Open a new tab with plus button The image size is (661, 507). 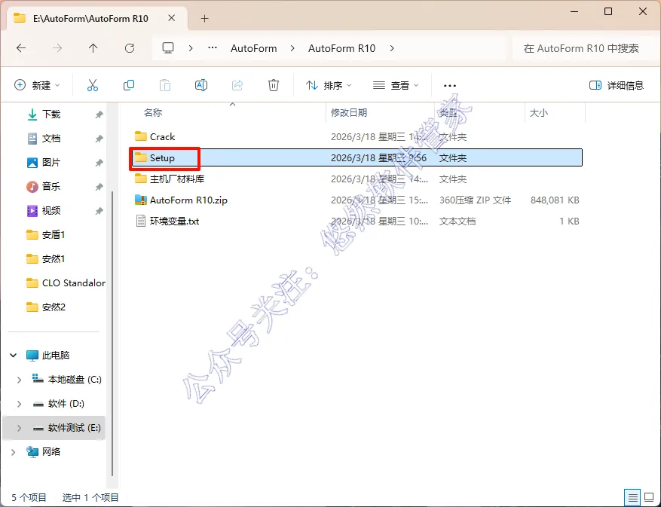click(x=204, y=19)
